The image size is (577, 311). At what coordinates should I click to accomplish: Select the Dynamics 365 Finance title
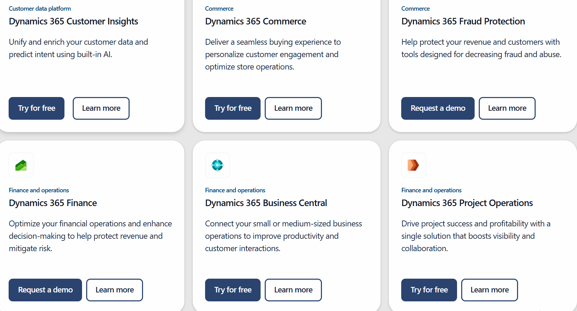pos(53,203)
